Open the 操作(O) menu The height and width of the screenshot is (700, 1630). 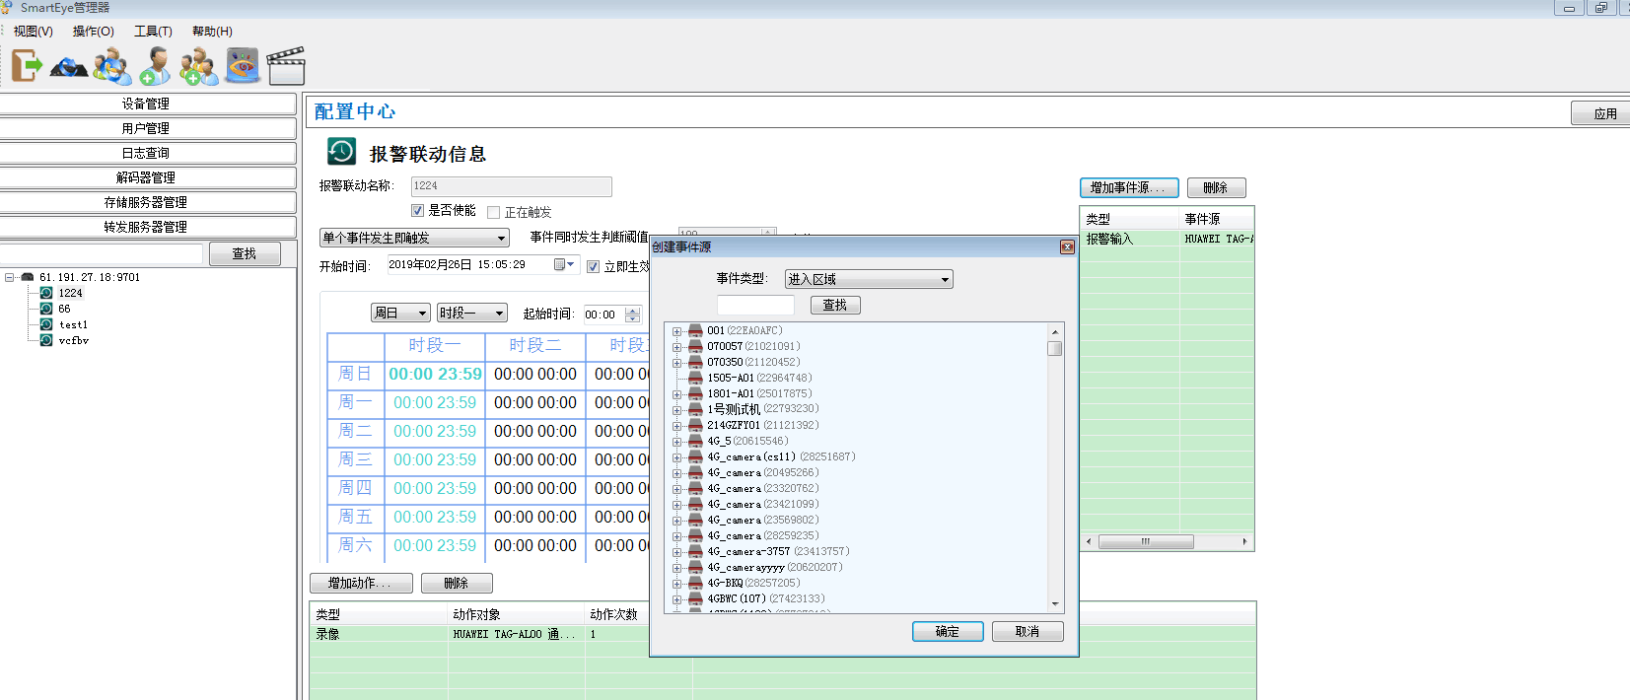point(93,32)
